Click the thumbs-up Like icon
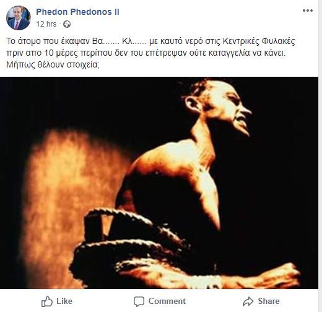The image size is (322, 312). 47,301
